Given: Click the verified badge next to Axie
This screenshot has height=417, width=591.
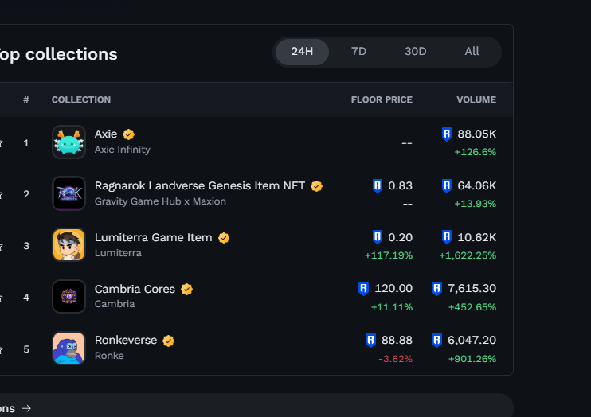Looking at the screenshot, I should [x=128, y=134].
